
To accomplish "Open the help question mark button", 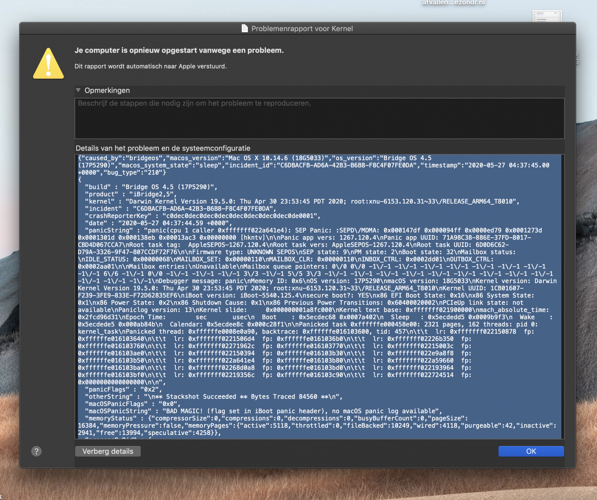I will [36, 451].
